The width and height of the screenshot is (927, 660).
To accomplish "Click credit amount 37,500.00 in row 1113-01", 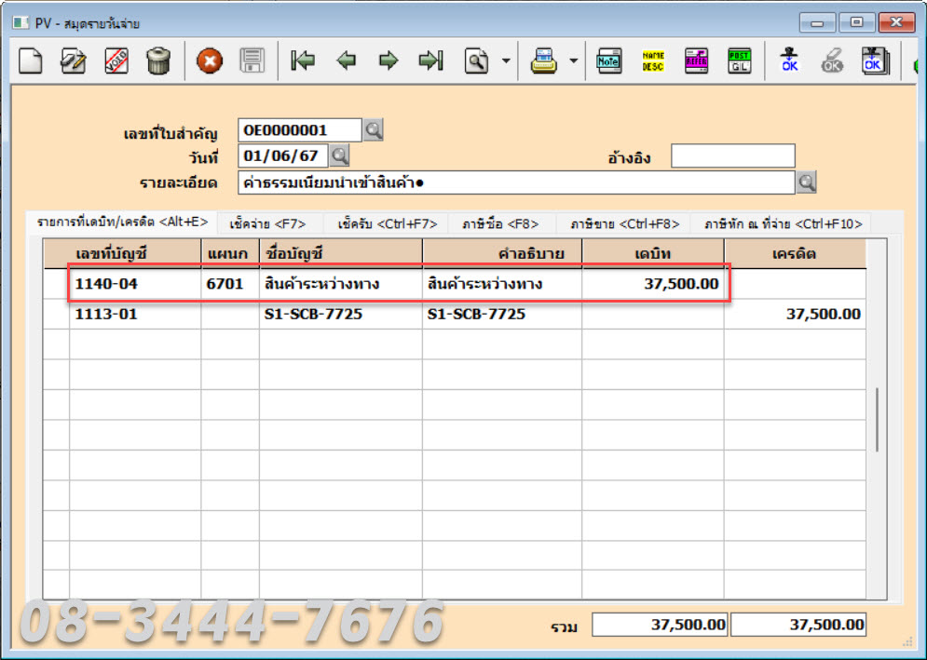I will pos(795,315).
